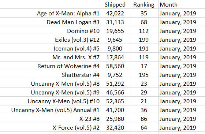Select Uncanny X-Men (vol.5) #10 cell

(51, 101)
